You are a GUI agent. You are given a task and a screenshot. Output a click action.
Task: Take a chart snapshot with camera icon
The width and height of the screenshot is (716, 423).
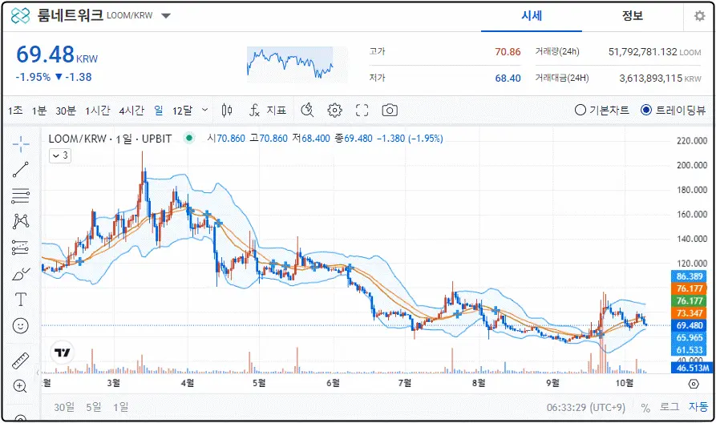(390, 110)
